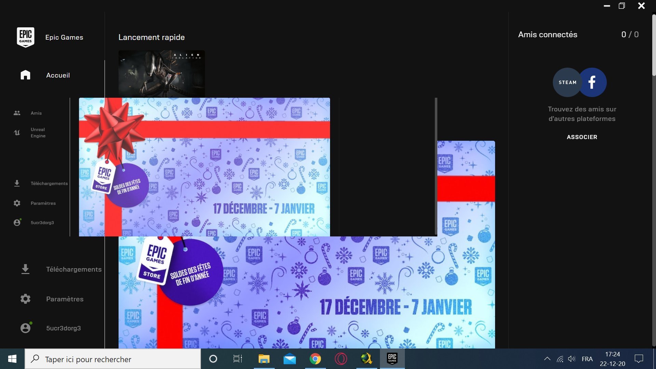Select the Accueil home icon
Screen dimensions: 656x369
[25, 75]
